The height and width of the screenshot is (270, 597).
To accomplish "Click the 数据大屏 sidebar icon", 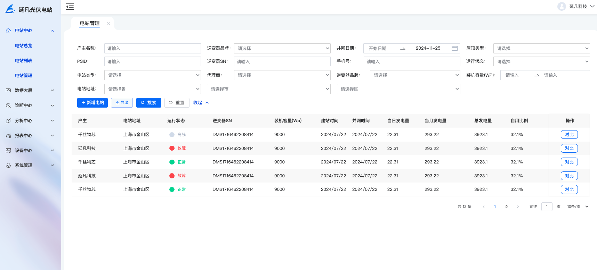I will (8, 91).
